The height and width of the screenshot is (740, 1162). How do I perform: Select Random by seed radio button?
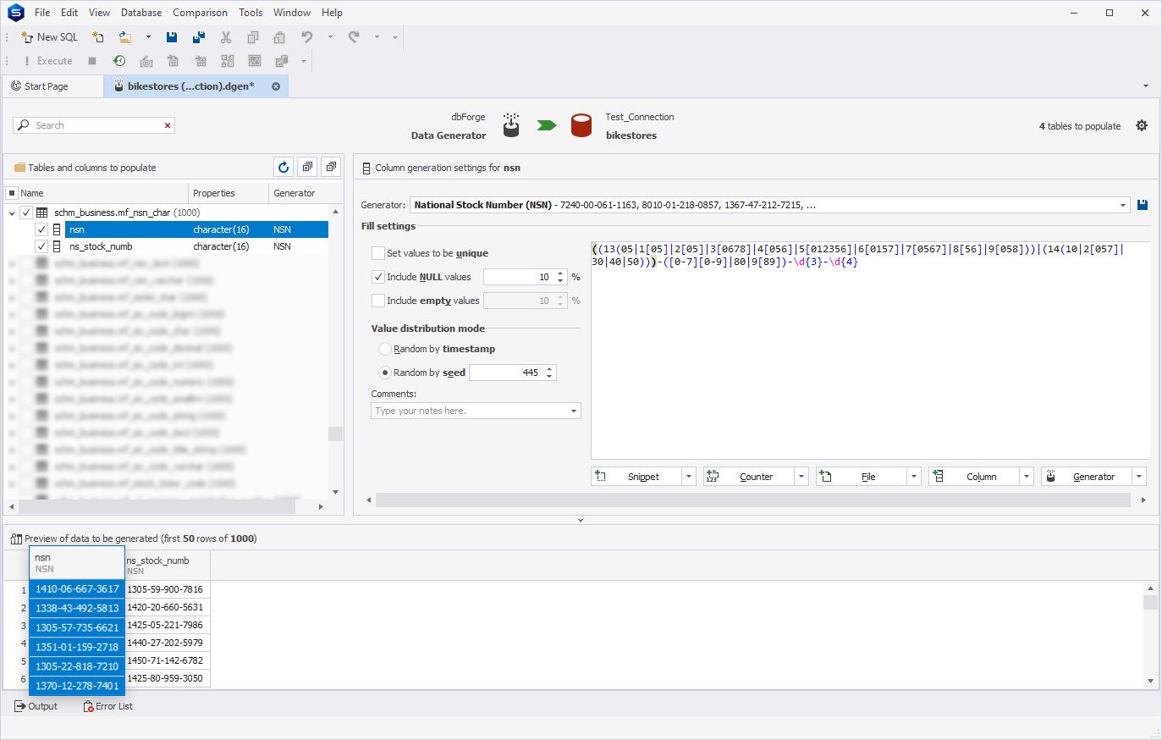pos(385,373)
